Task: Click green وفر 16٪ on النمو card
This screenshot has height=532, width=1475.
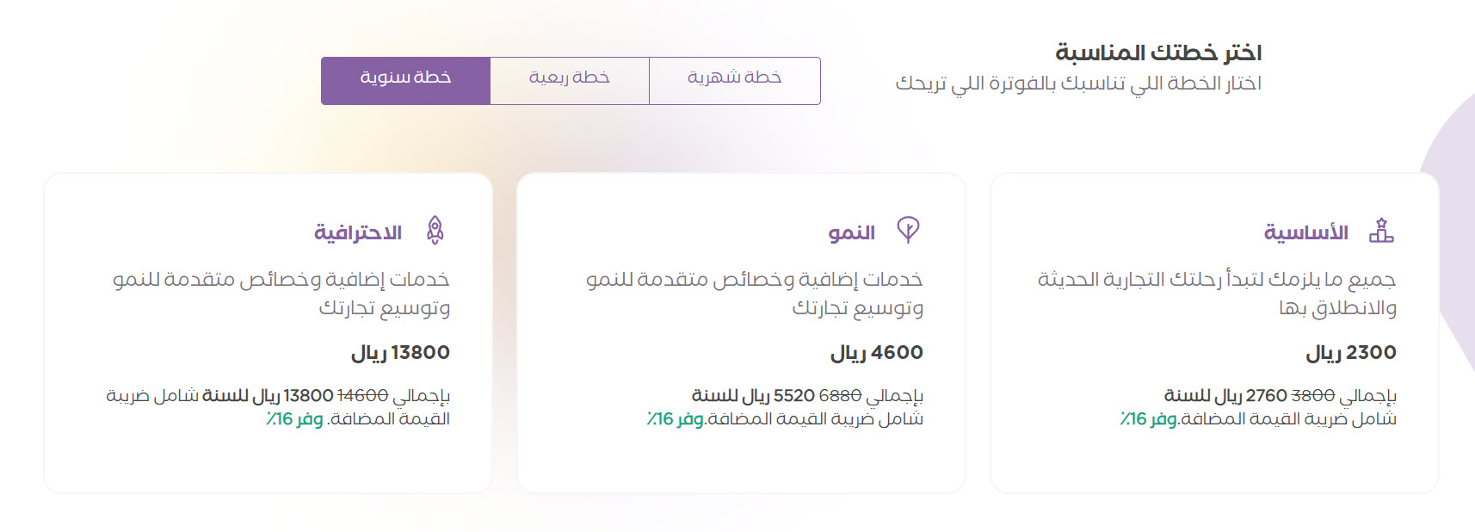Action: point(676,419)
